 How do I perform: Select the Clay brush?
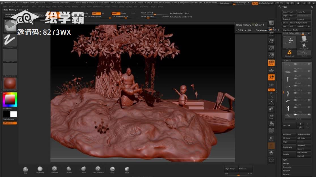click(x=26, y=170)
